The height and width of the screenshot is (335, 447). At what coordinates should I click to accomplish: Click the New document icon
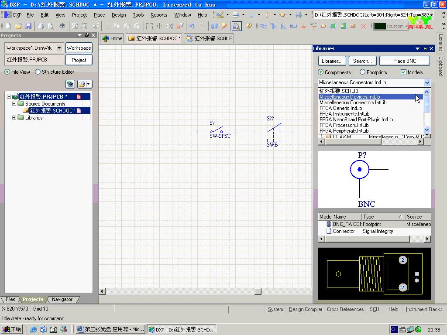point(8,26)
